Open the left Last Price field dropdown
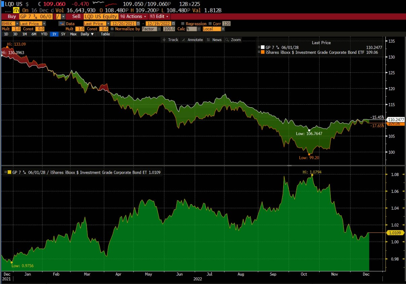 point(43,24)
